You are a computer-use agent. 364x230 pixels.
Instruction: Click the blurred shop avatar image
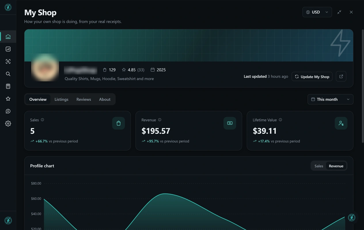coord(45,67)
